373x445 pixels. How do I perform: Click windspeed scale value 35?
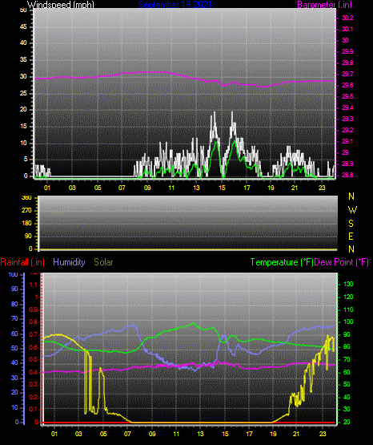(23, 59)
